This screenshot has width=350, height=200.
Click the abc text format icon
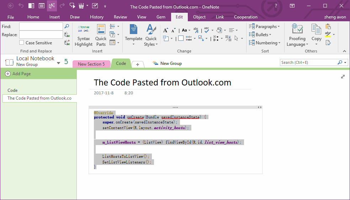point(196,30)
